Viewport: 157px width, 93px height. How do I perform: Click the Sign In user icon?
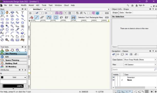click(x=136, y=5)
